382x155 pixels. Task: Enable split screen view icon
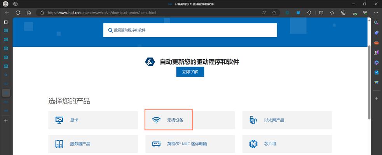(321, 13)
